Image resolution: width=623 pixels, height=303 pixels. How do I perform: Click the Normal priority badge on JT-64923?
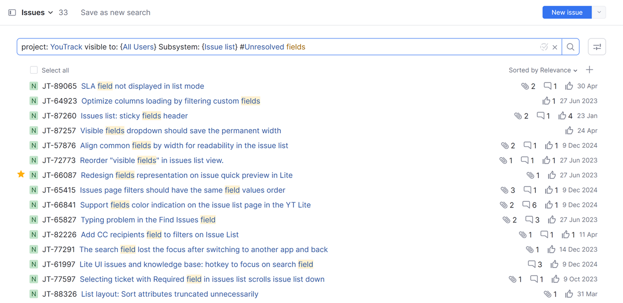[33, 101]
